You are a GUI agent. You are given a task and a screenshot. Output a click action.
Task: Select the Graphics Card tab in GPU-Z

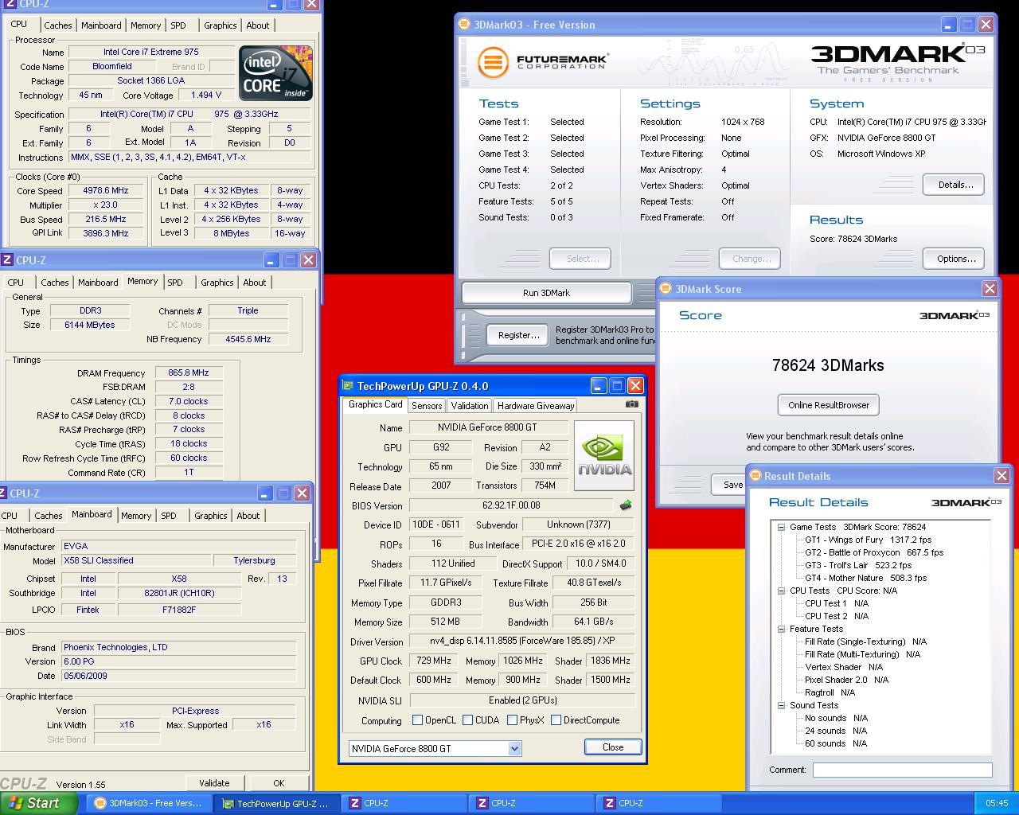375,404
